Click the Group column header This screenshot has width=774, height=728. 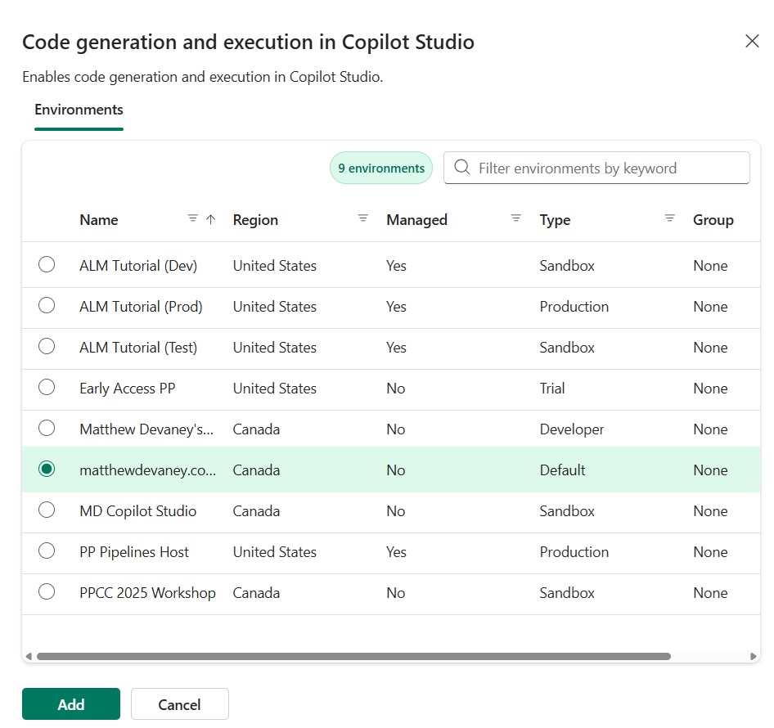pyautogui.click(x=713, y=220)
